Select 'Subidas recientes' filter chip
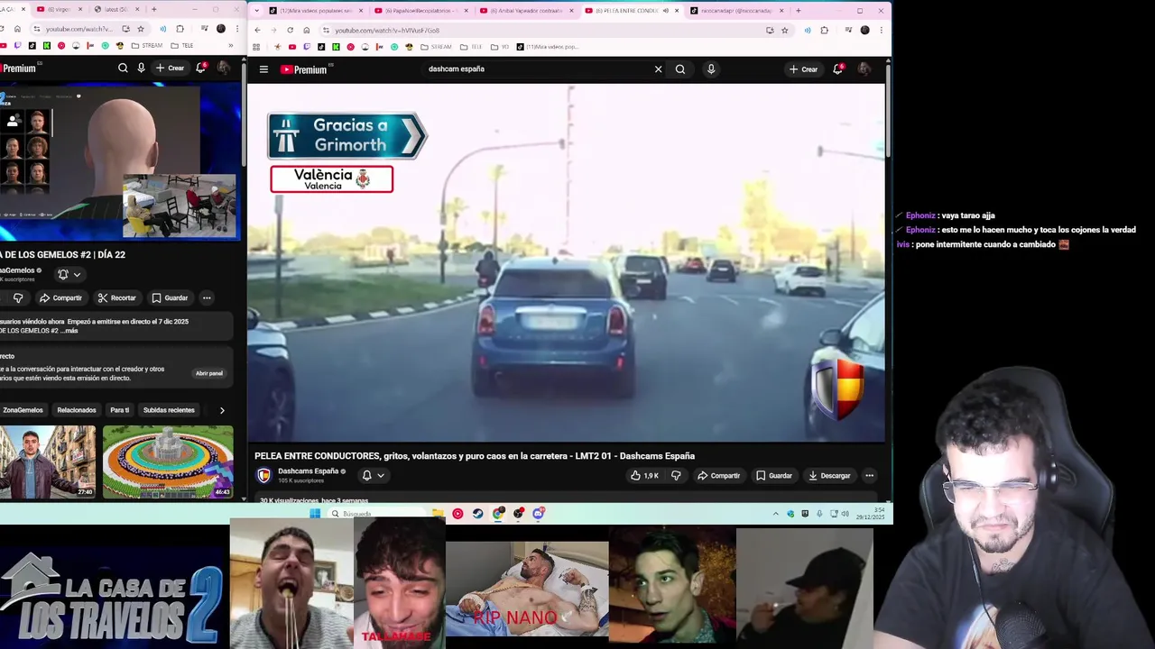The height and width of the screenshot is (649, 1155). click(169, 410)
